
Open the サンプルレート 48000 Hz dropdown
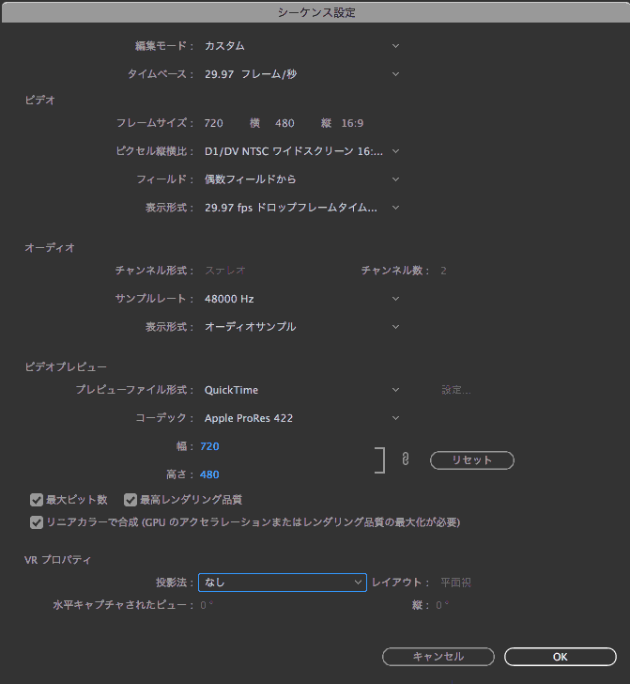(x=301, y=299)
